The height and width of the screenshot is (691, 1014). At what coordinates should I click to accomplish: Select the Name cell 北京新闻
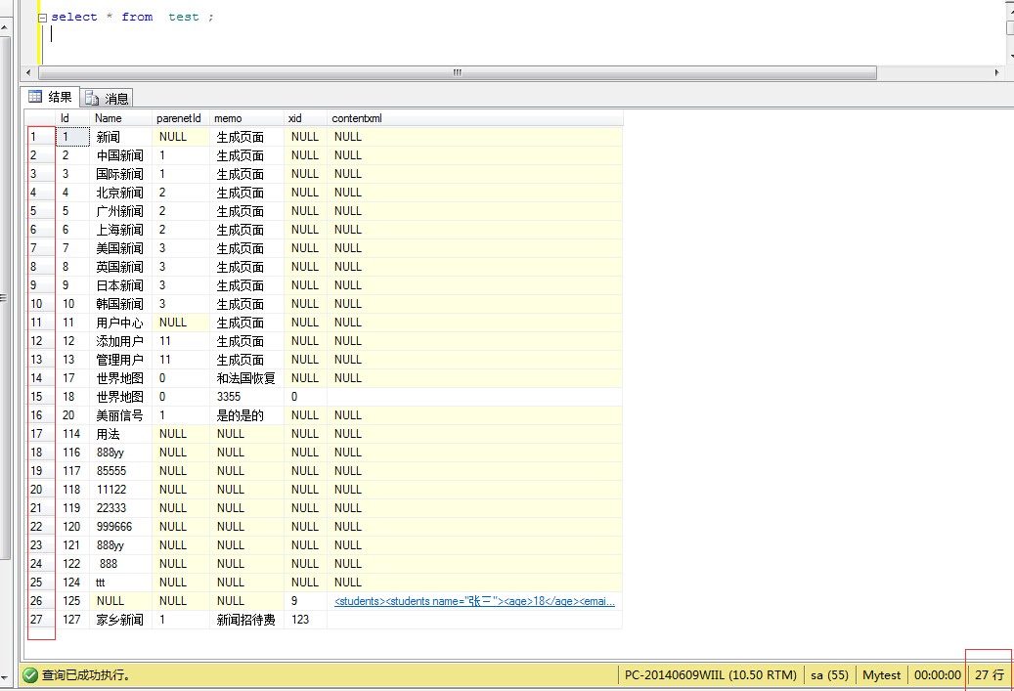coord(120,193)
